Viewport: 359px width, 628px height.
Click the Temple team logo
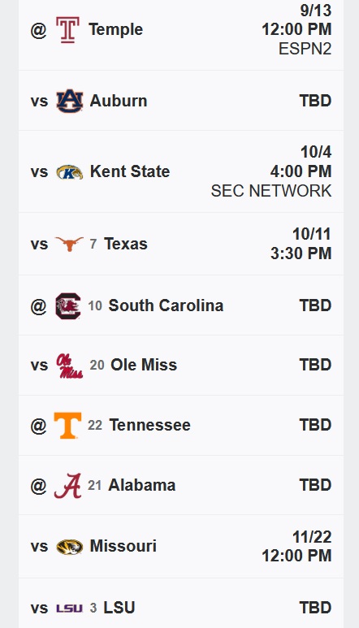(x=67, y=29)
